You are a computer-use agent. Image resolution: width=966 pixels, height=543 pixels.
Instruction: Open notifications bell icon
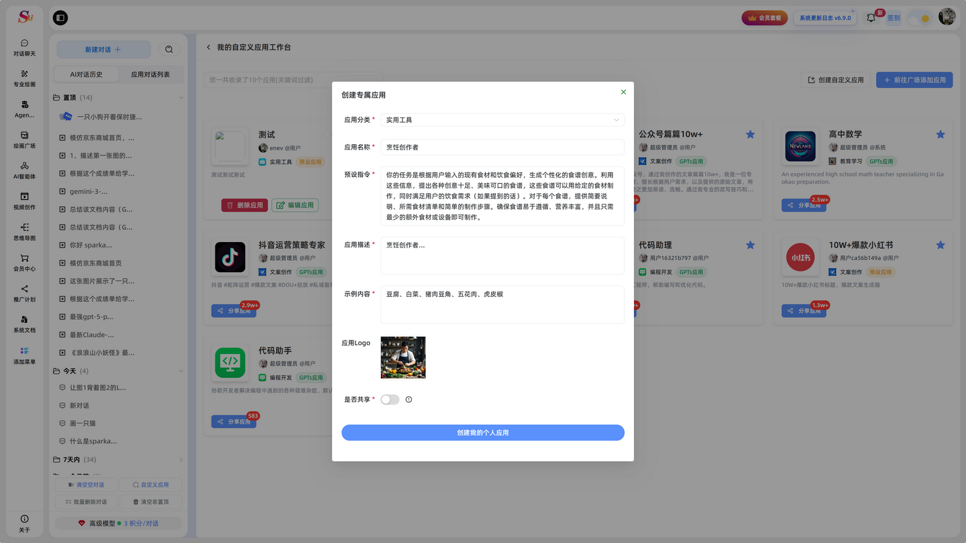(x=871, y=18)
